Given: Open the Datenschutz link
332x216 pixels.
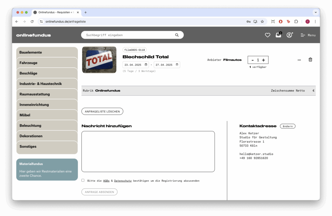Looking at the screenshot, I should [123, 181].
